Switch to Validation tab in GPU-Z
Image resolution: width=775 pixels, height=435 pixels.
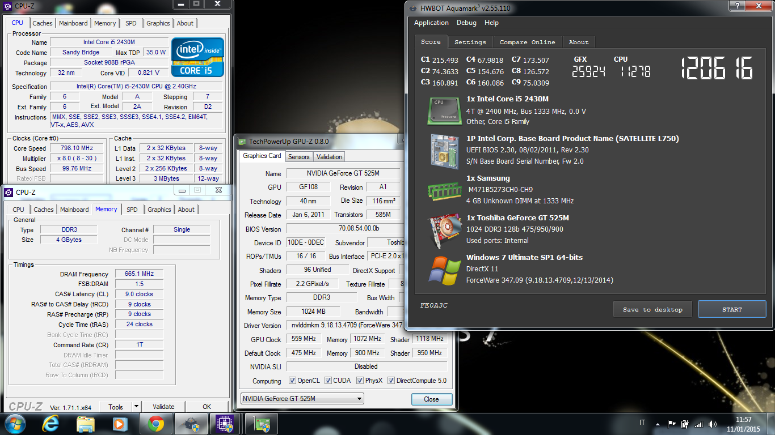[x=329, y=157]
